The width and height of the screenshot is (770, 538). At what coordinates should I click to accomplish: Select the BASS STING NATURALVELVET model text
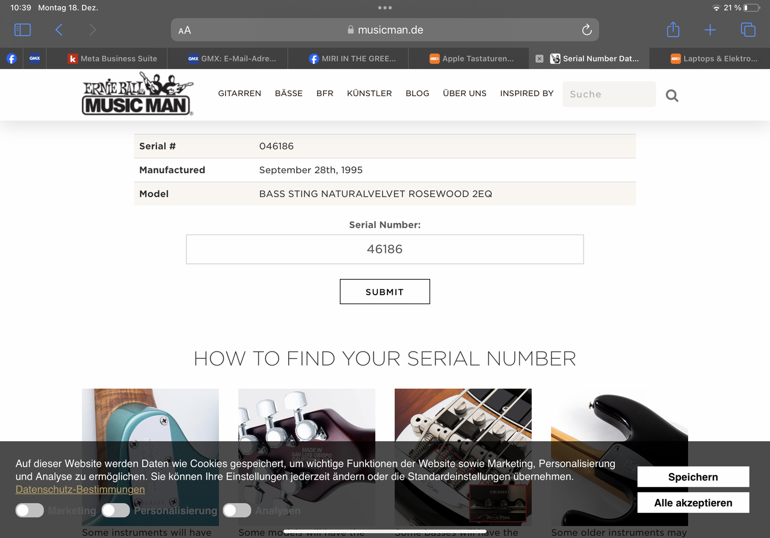pyautogui.click(x=375, y=194)
